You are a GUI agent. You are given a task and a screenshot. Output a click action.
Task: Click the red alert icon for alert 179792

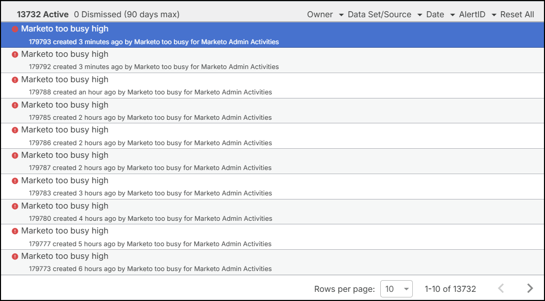coord(15,54)
